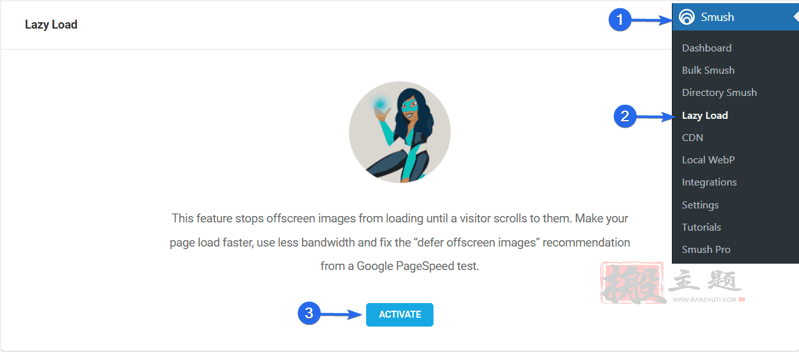
Task: Select Lazy Load in sidebar menu
Action: (x=705, y=115)
